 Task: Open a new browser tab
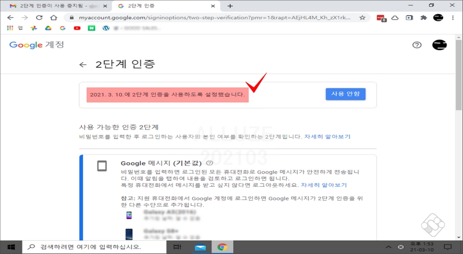click(230, 6)
